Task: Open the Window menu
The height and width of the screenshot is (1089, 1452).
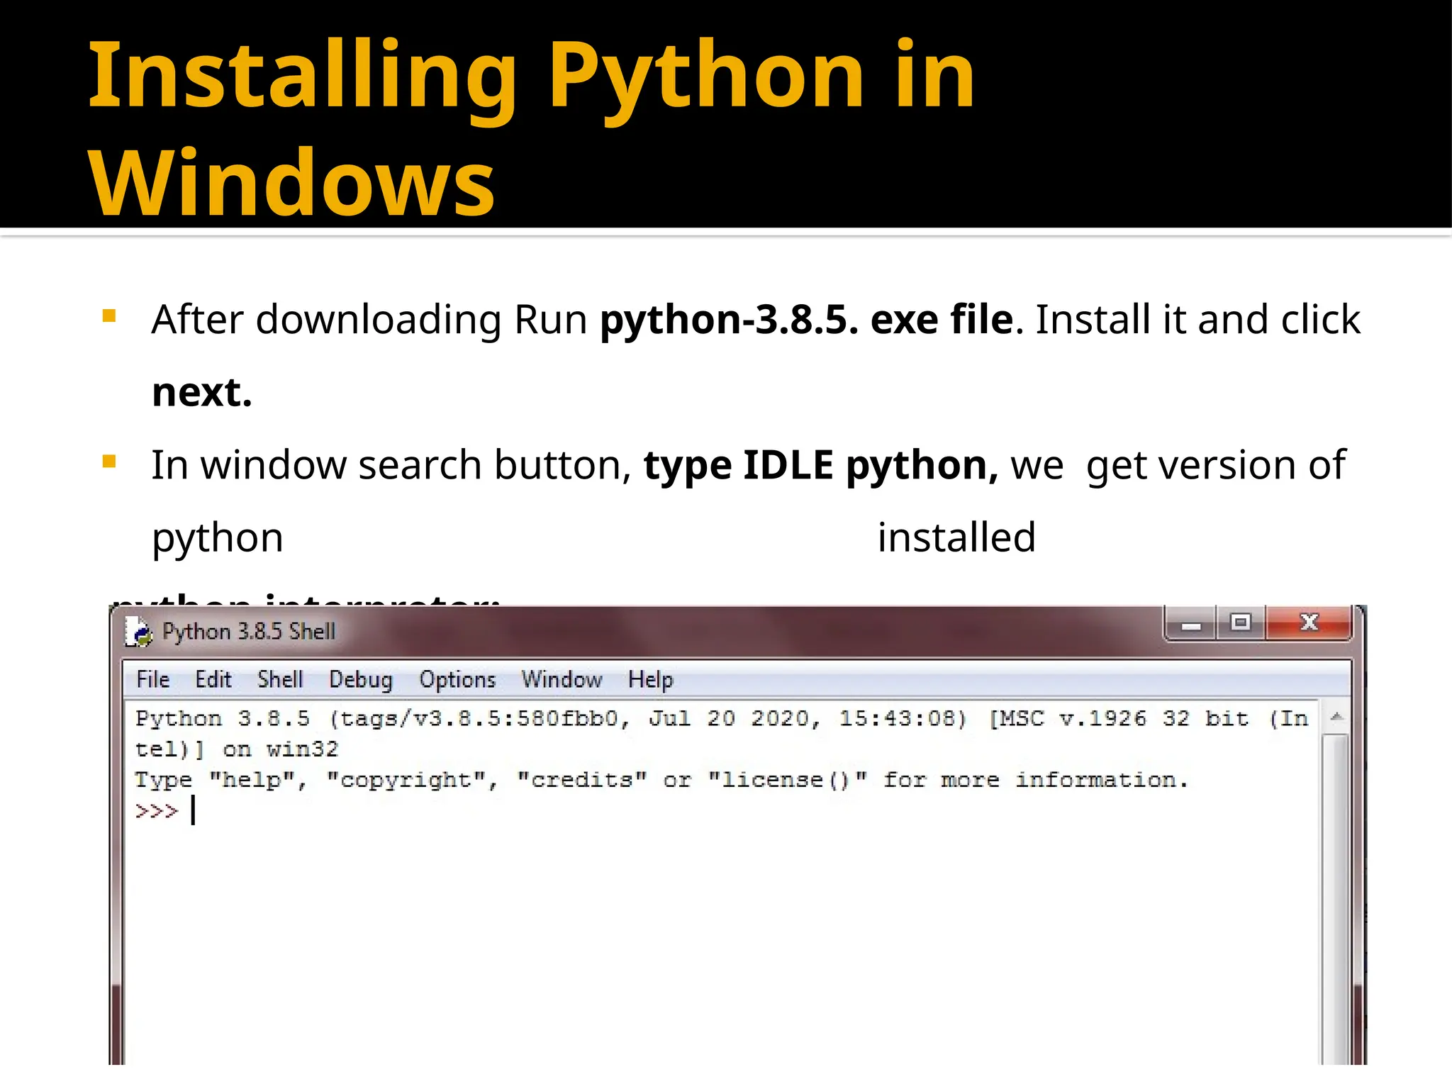Action: coord(562,679)
